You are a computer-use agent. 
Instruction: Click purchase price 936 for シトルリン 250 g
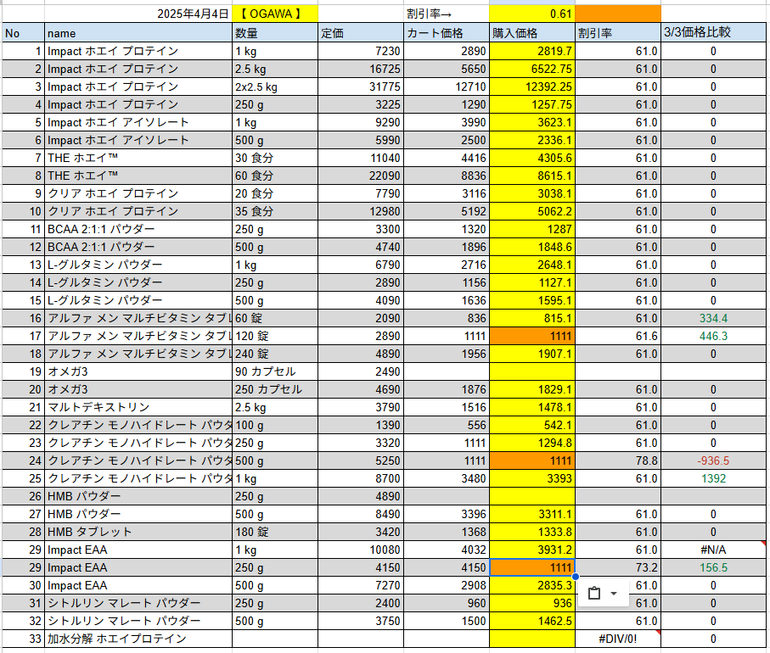click(x=532, y=603)
